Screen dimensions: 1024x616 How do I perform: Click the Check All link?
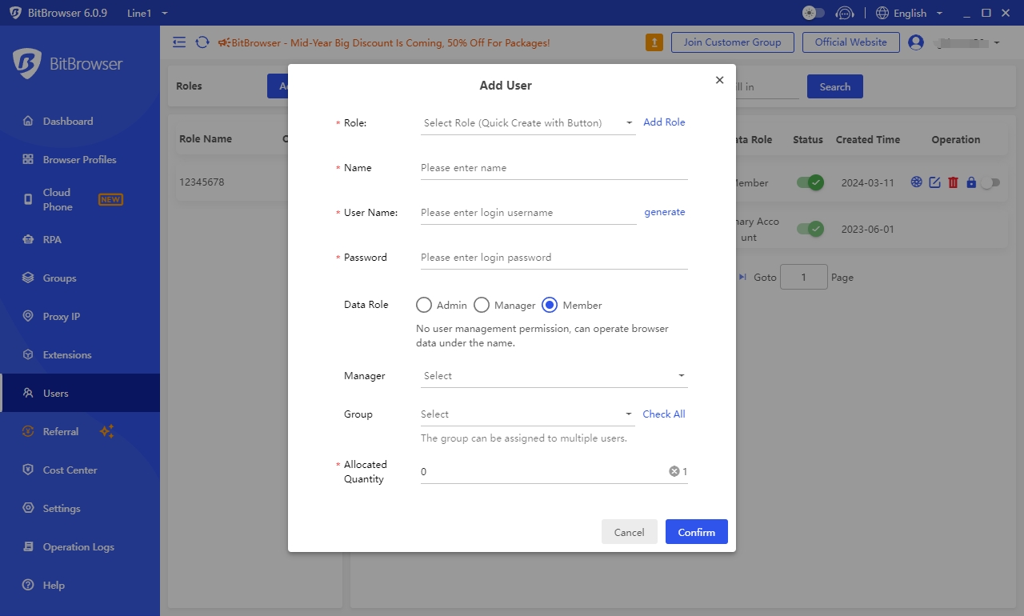(664, 414)
